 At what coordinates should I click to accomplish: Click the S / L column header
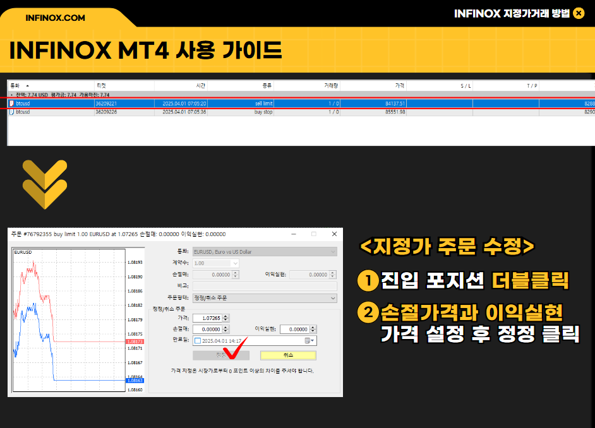(440, 86)
